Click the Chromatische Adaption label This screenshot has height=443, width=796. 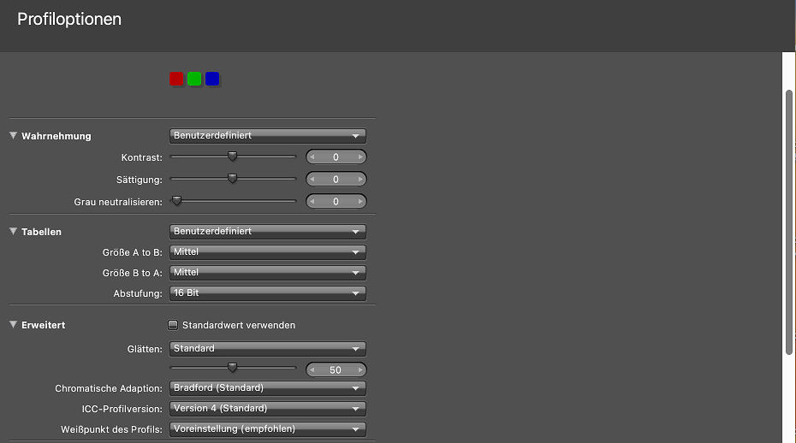109,388
